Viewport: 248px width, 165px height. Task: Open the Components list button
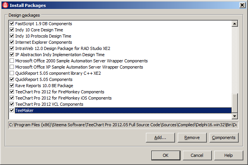pyautogui.click(x=224, y=137)
